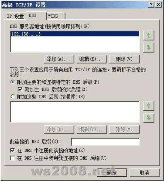Click the help question mark icon
This screenshot has height=181, width=164.
[x=151, y=5]
